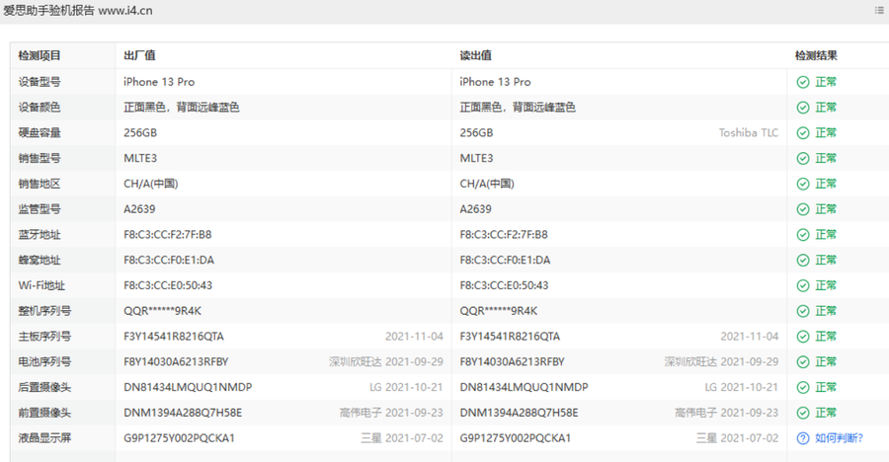889x462 pixels.
Task: Click the Toshiba TLC storage note
Action: pos(749,132)
